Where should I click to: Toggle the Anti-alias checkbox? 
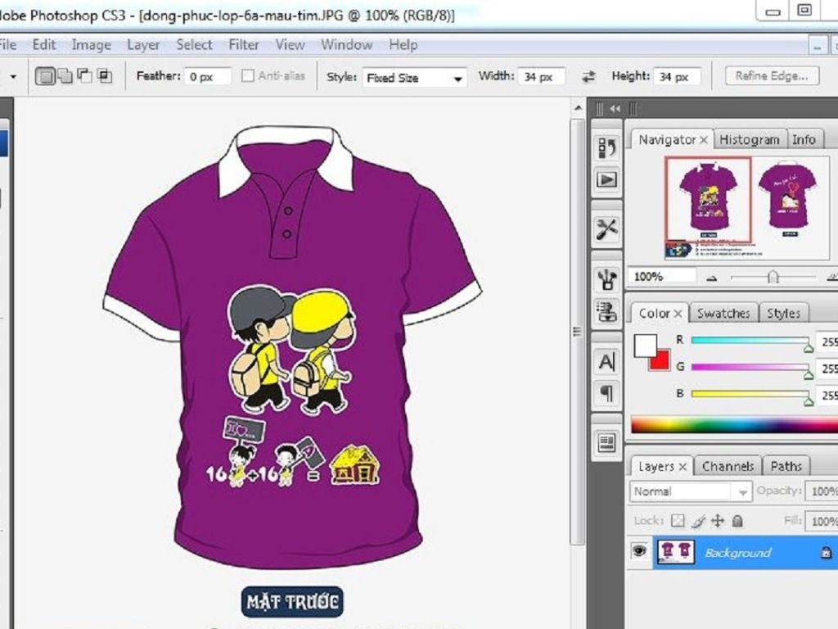248,76
